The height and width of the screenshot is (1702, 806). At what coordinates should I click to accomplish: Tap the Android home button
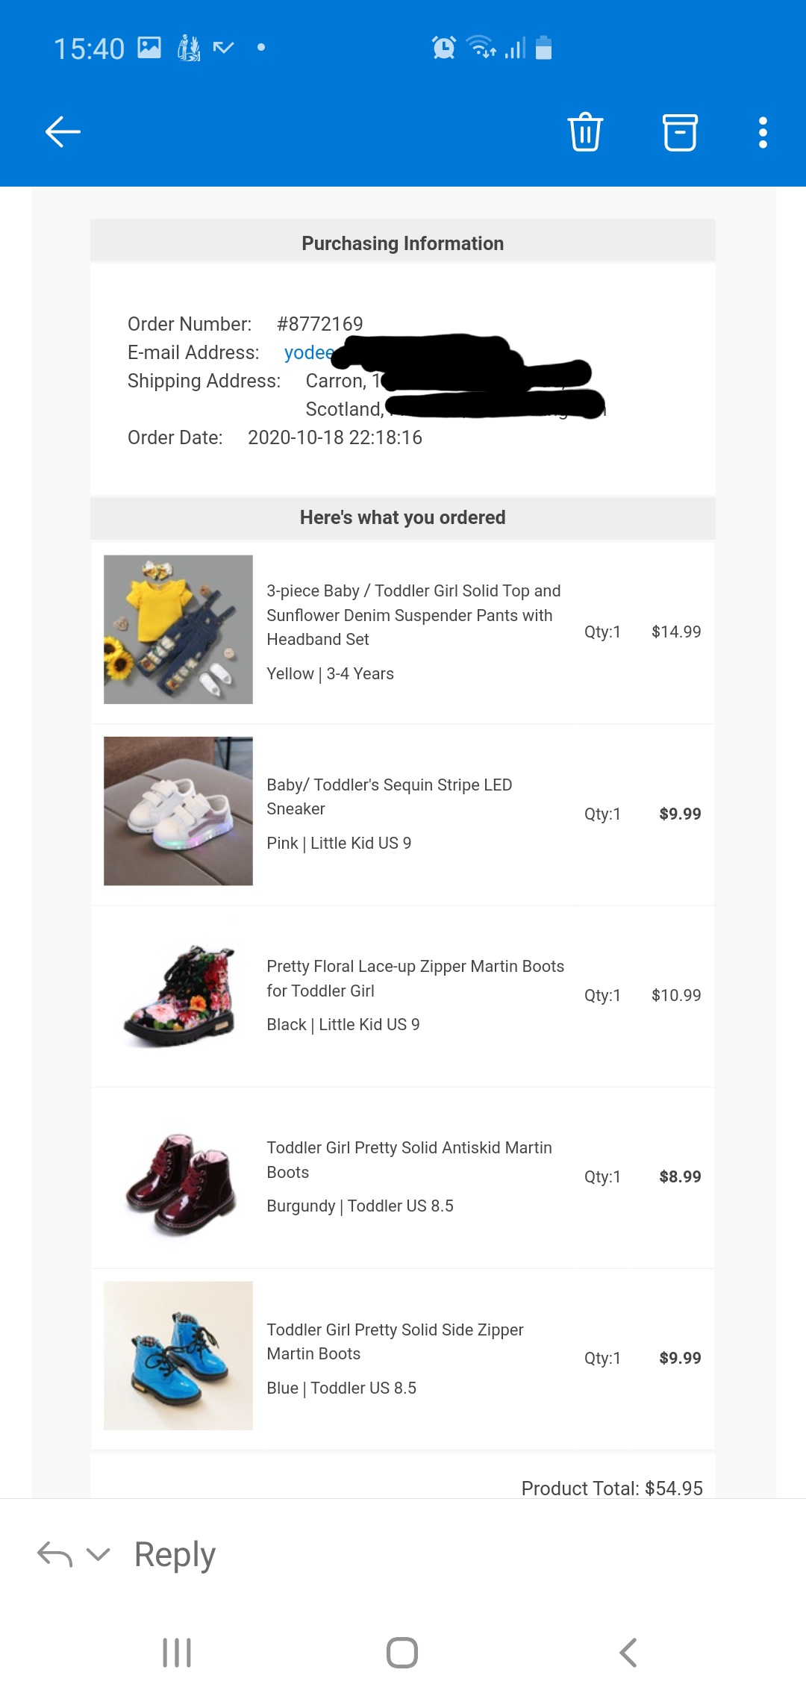[x=402, y=1653]
